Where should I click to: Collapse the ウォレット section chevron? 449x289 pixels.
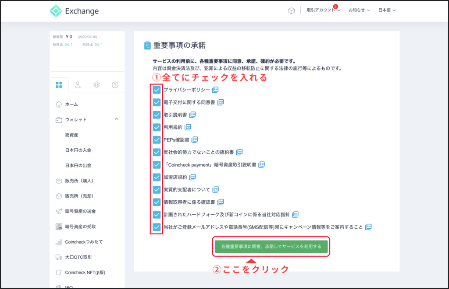point(116,119)
